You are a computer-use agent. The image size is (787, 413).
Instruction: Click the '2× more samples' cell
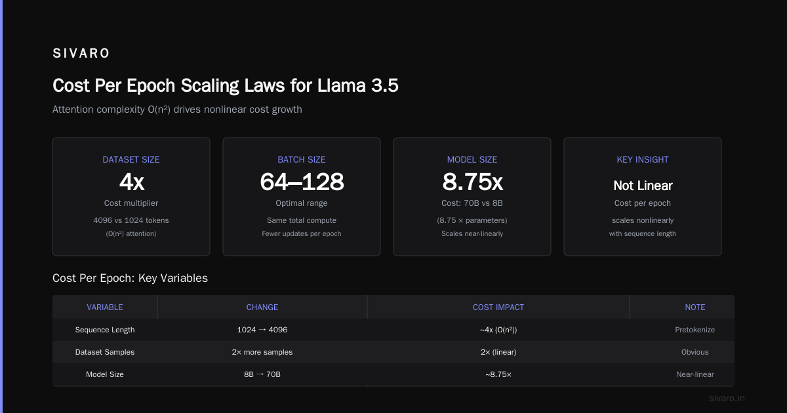coord(262,352)
